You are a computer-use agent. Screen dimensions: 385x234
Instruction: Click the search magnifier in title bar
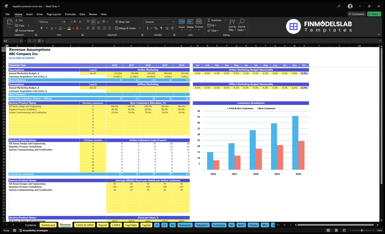pyautogui.click(x=339, y=6)
